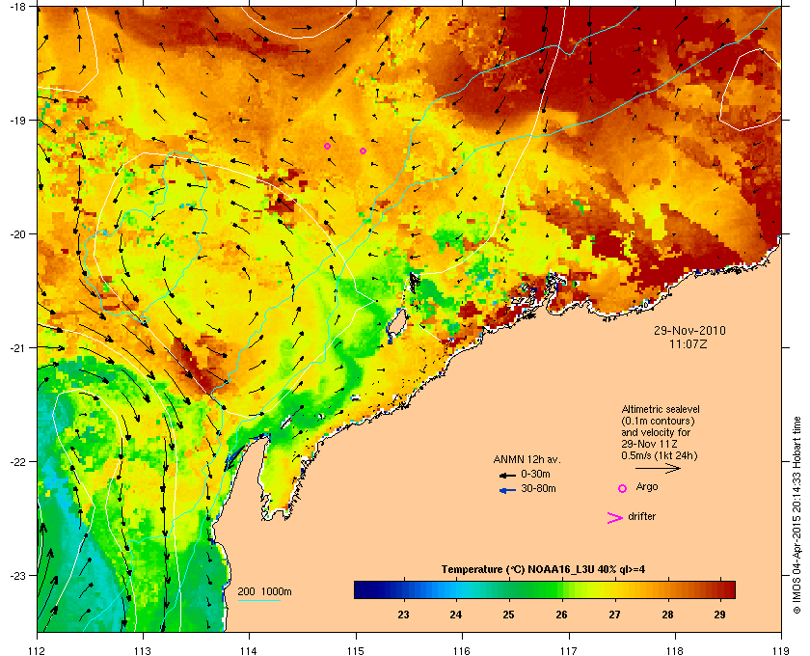Click the longitude axis label 119
This screenshot has height=656, width=810.
pos(781,650)
